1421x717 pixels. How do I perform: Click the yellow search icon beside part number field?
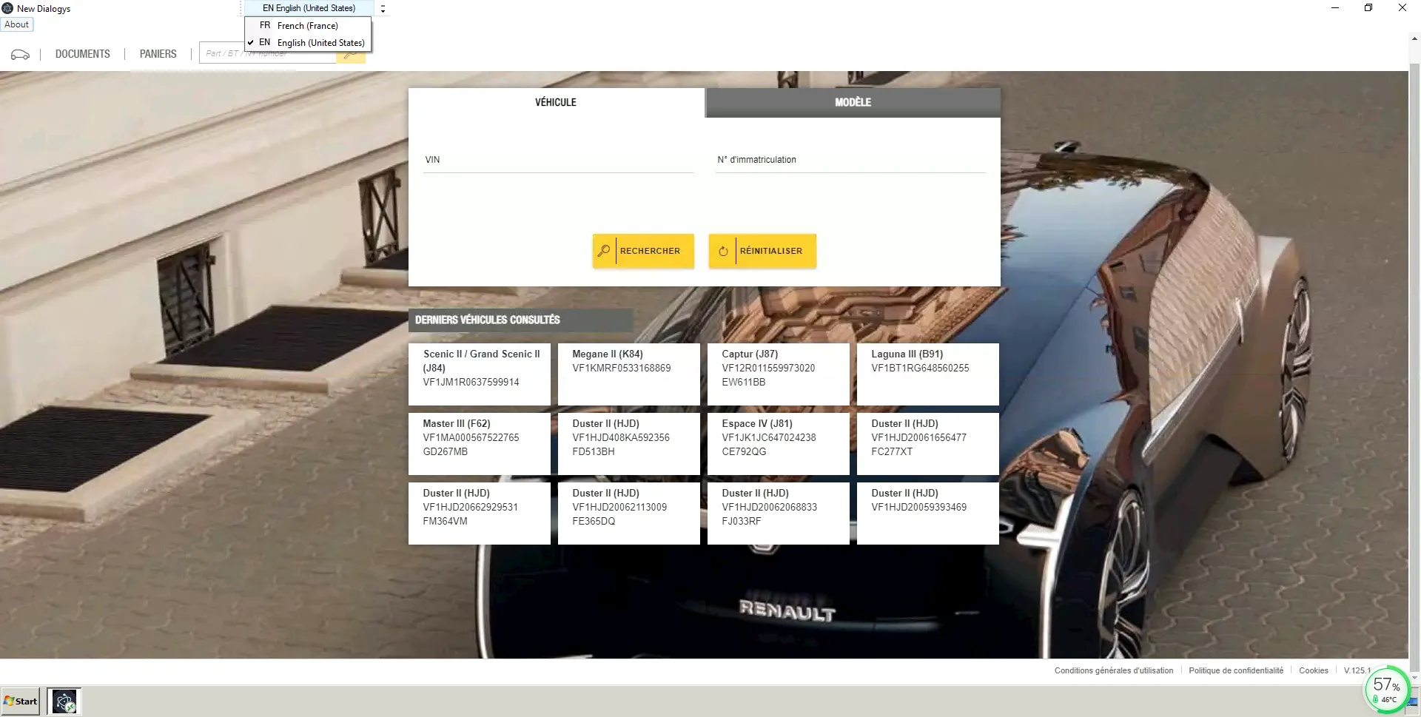(352, 56)
